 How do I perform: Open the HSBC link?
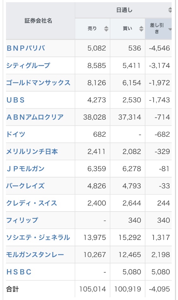coord(19,272)
